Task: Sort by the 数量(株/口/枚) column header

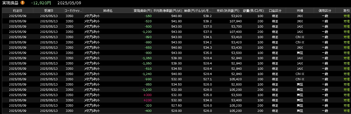Action: point(253,11)
